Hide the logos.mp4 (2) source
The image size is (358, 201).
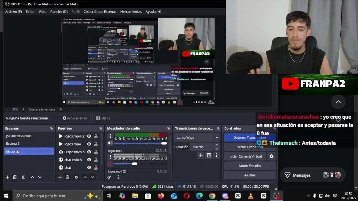[x=89, y=136]
